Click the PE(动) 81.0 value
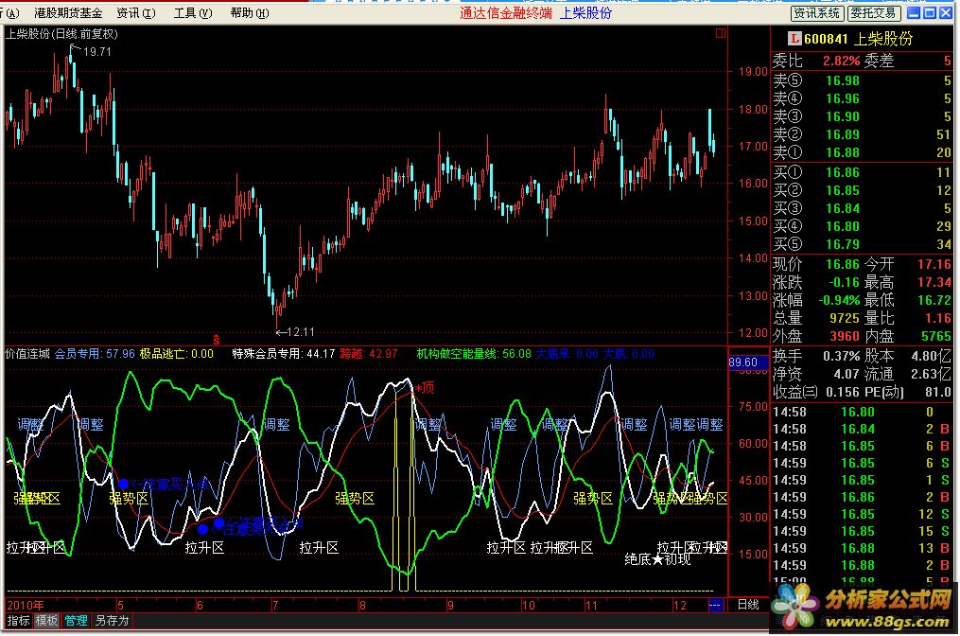 coord(938,392)
